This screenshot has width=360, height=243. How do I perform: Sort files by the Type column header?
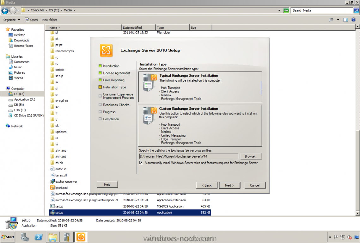173,28
